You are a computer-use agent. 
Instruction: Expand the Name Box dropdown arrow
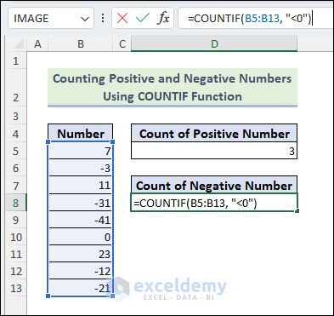(x=85, y=19)
